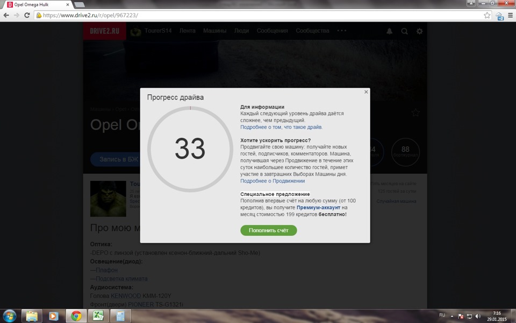Image resolution: width=516 pixels, height=323 pixels.
Task: Open the Сообщения menu item
Action: (272, 31)
